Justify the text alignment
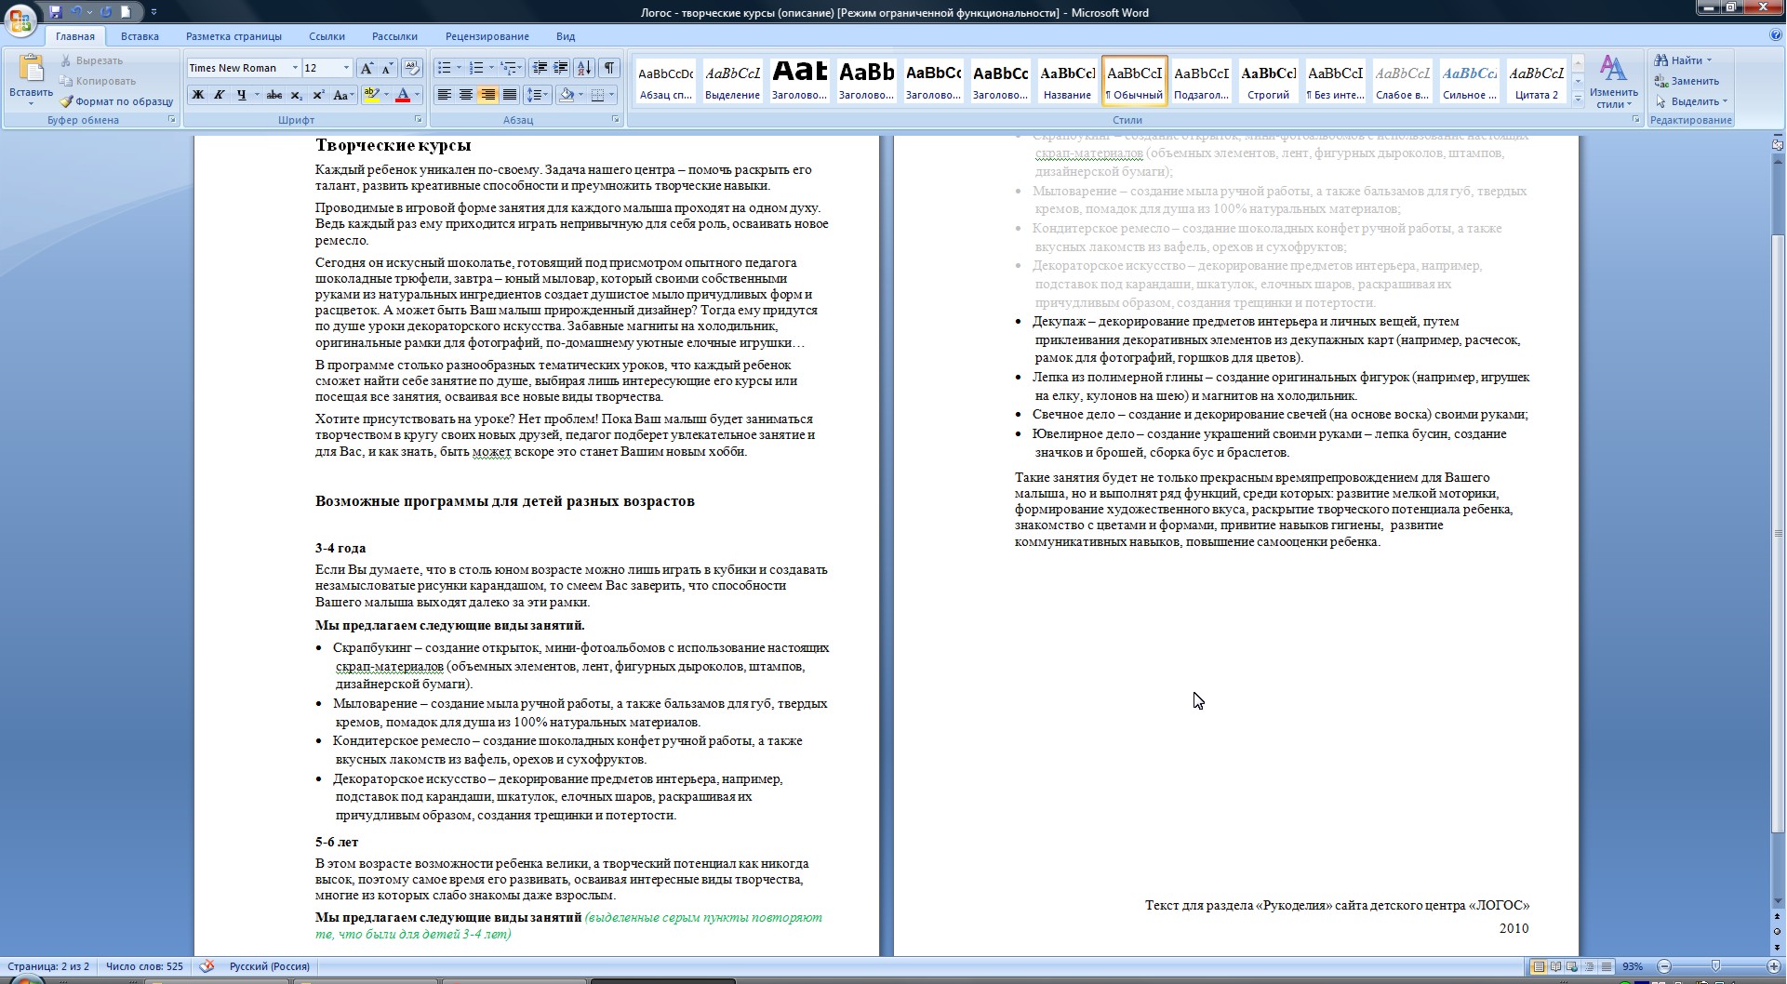 point(509,95)
